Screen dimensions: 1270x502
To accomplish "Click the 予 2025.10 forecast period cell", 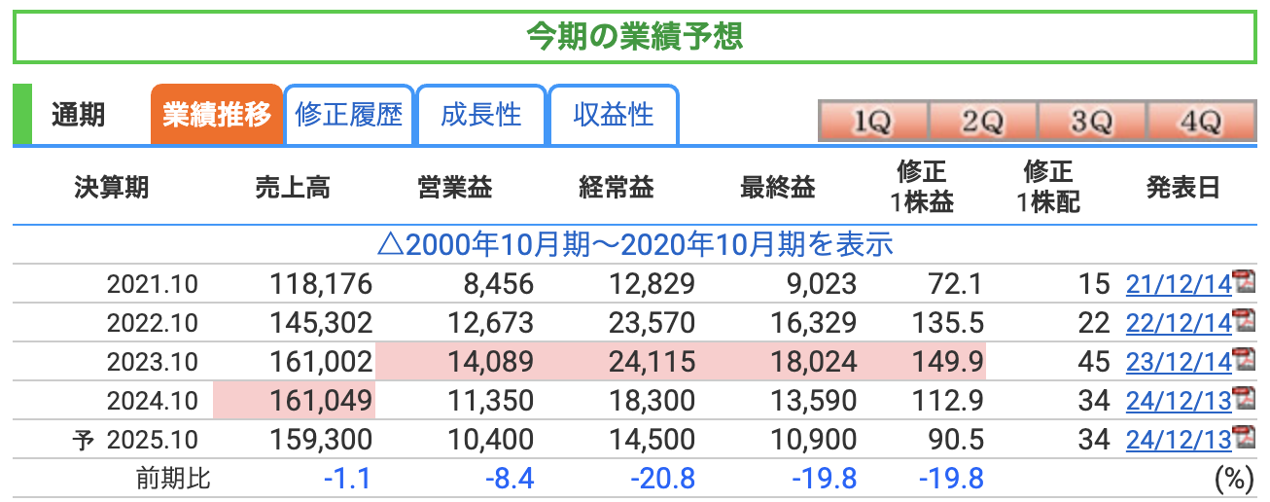I will pyautogui.click(x=136, y=440).
